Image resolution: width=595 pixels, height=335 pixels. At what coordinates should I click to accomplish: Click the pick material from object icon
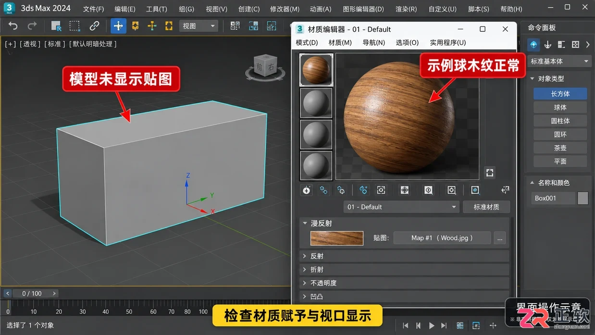click(505, 190)
